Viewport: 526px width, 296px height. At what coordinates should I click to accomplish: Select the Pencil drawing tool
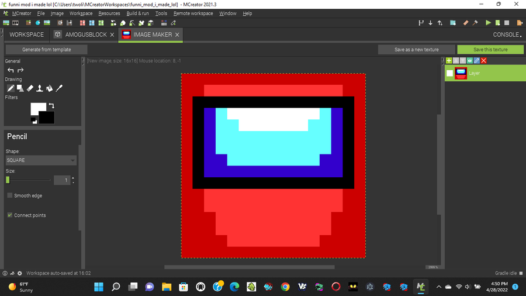click(x=11, y=88)
